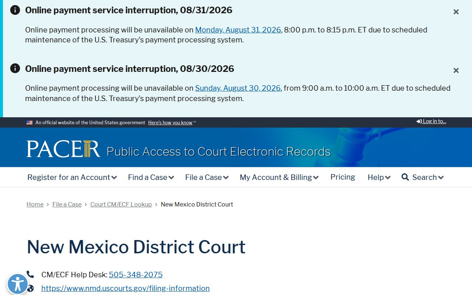472x295 pixels.
Task: Click the File a Case breadcrumb
Action: pyautogui.click(x=67, y=204)
